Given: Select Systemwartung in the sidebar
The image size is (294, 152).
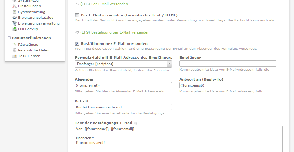Looking at the screenshot, I should (32, 12).
